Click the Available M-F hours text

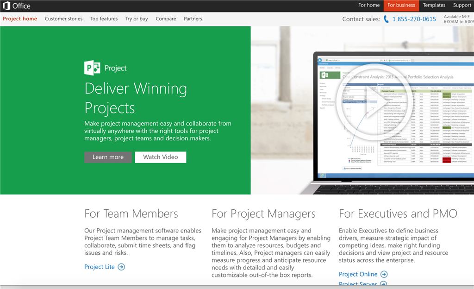point(458,19)
